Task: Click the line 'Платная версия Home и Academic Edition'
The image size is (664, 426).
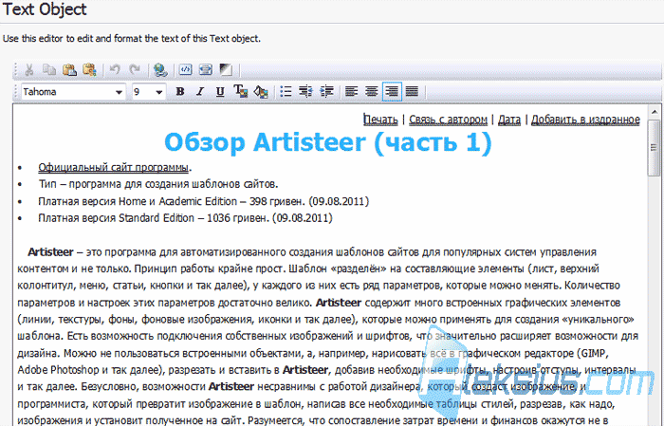Action: 203,201
